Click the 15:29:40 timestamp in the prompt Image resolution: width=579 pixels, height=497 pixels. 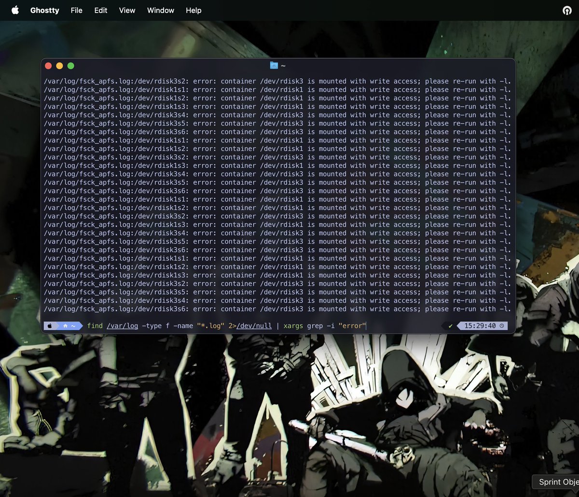pos(480,326)
